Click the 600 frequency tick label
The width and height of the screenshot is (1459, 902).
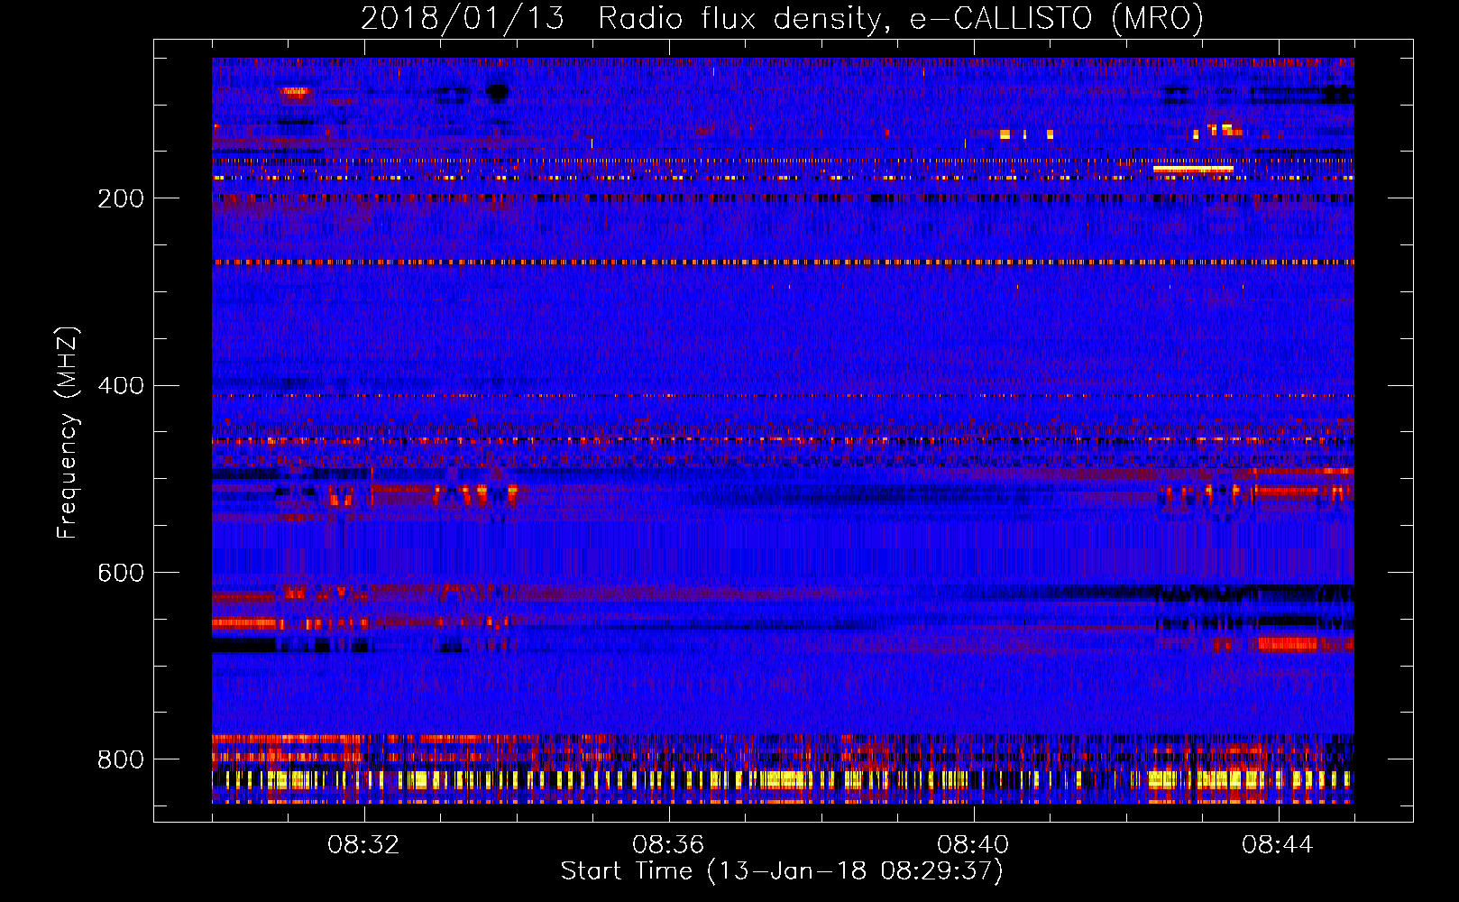click(121, 574)
